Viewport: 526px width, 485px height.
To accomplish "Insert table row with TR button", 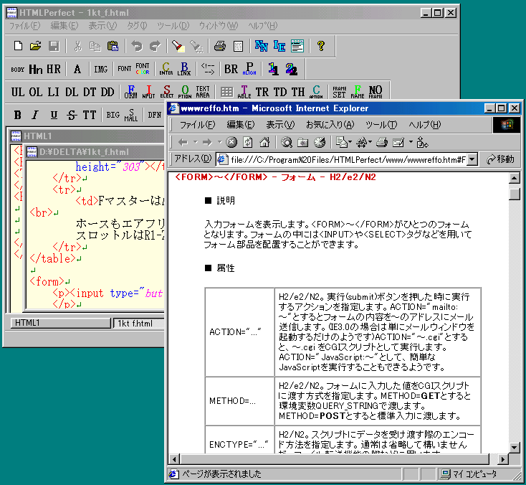I will (262, 92).
